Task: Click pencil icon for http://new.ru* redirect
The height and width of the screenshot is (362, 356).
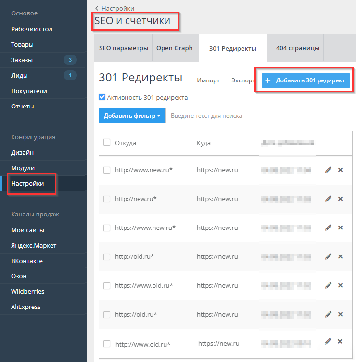Action: pyautogui.click(x=328, y=199)
